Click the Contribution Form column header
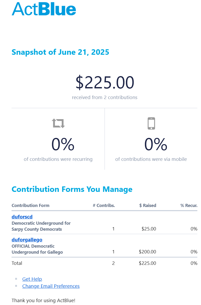Viewport: 201px width, 305px height. (x=30, y=205)
